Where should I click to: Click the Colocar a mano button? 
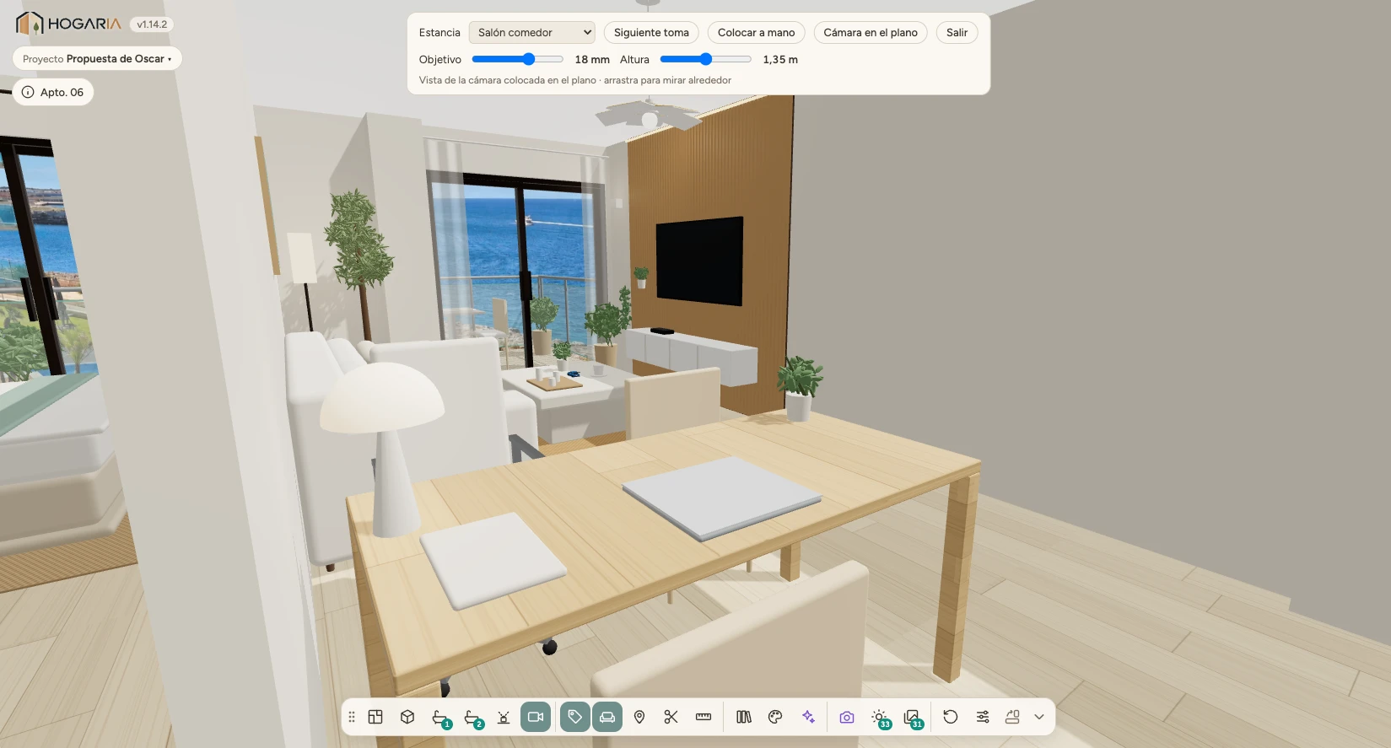pos(757,33)
